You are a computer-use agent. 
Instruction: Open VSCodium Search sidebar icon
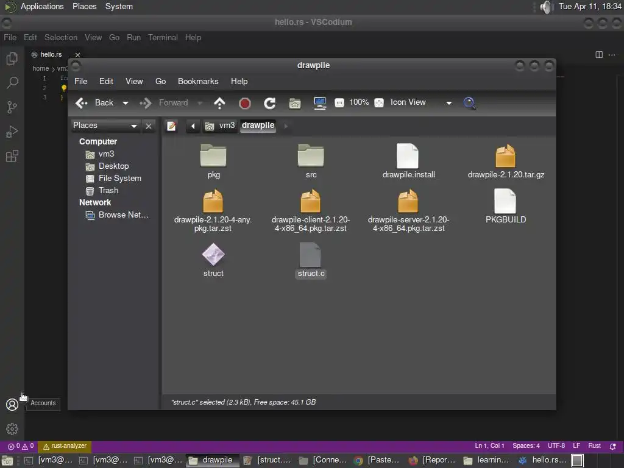click(x=12, y=83)
